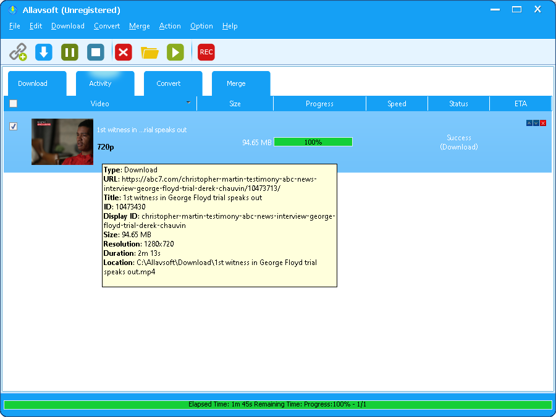Viewport: 556px width, 417px height.
Task: Open the Video column sort dropdown arrow
Action: [188, 103]
